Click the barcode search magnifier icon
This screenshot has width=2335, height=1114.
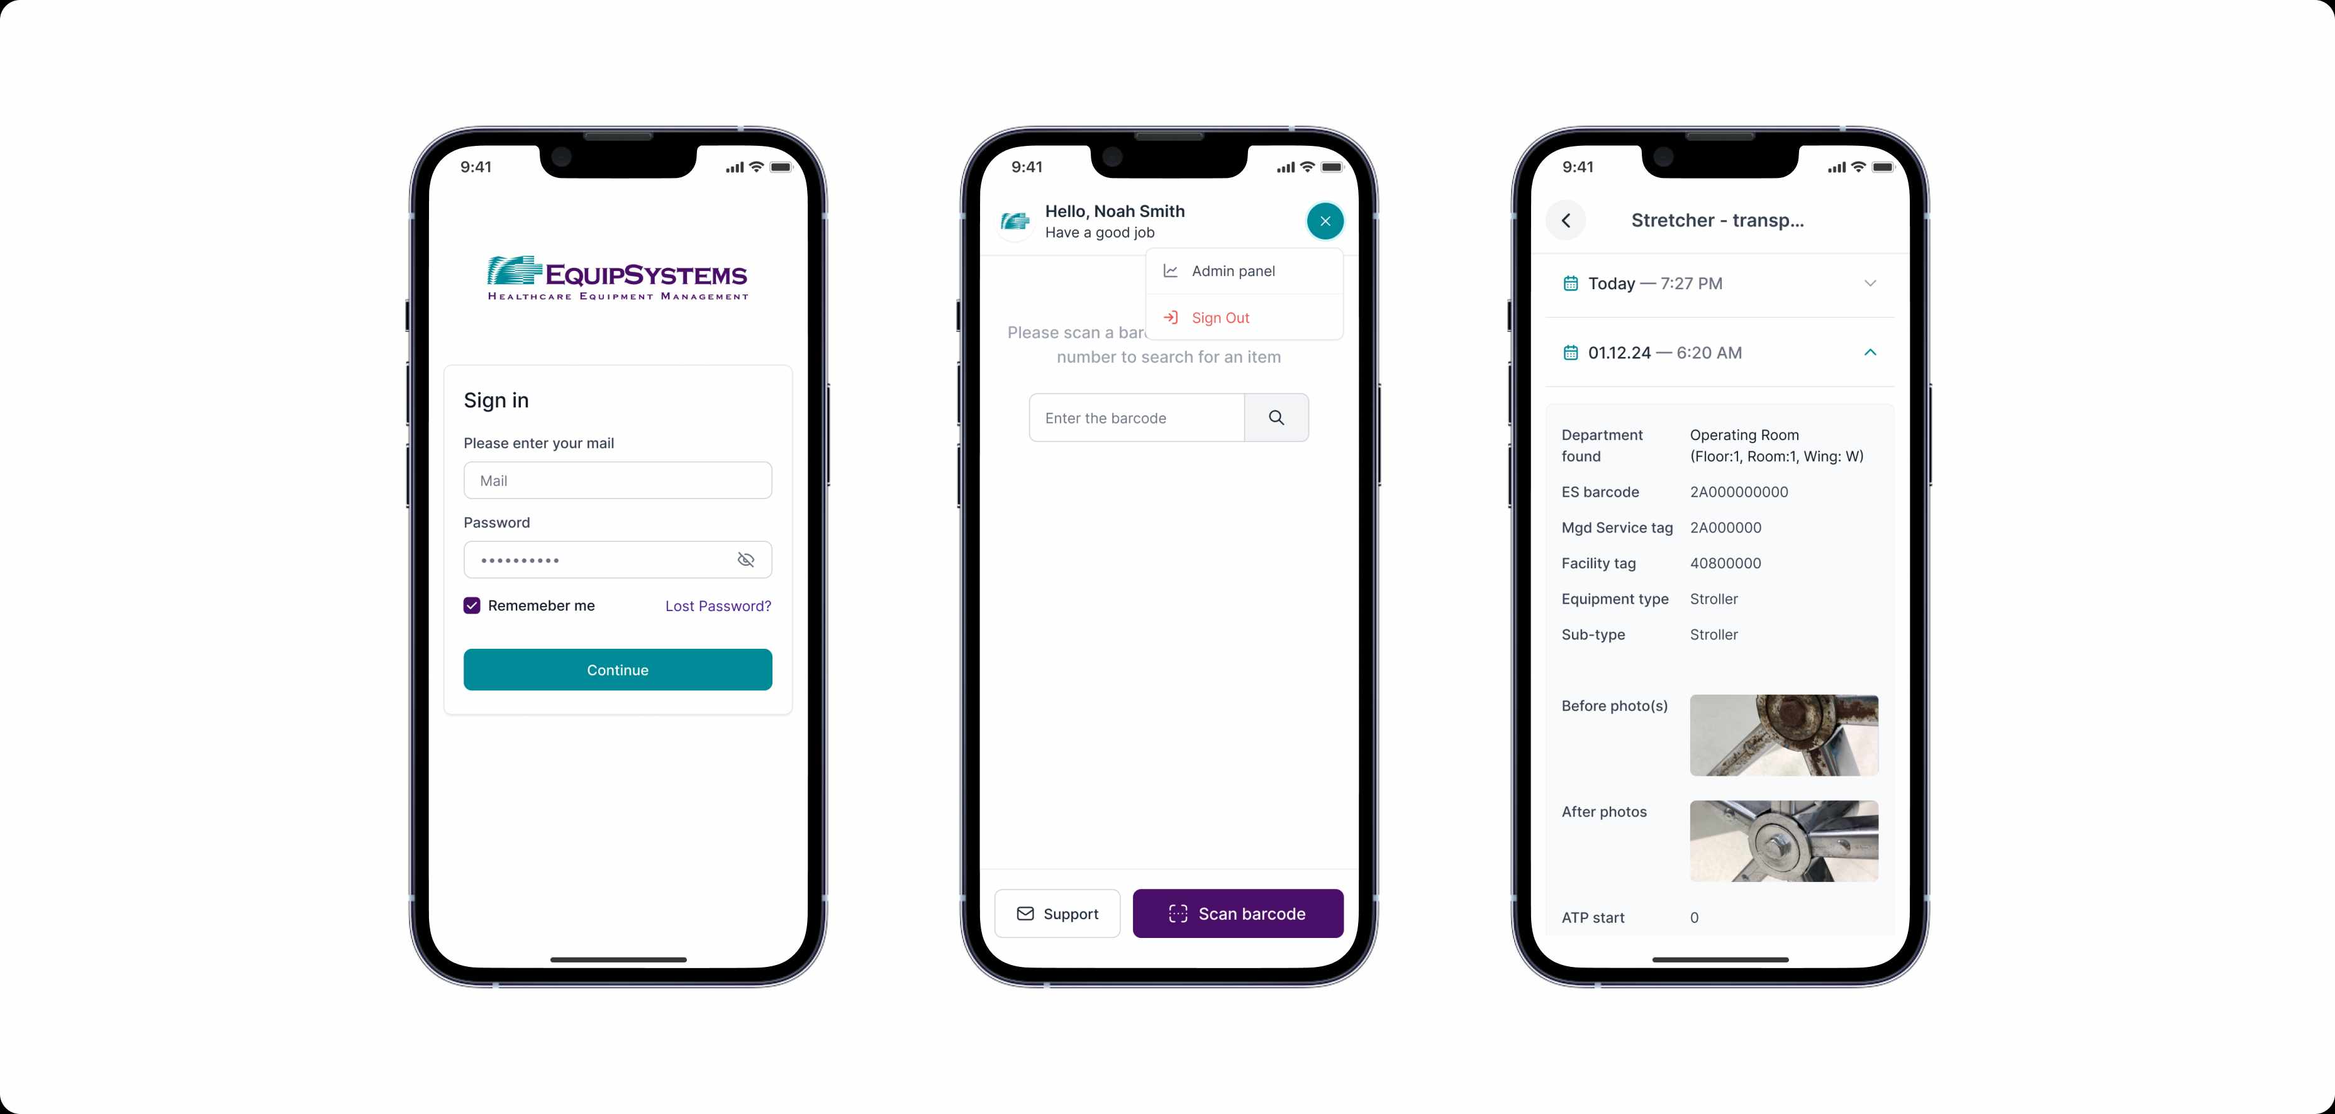[x=1276, y=418]
